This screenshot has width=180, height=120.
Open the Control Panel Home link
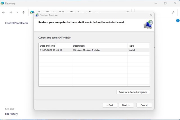[17, 23]
